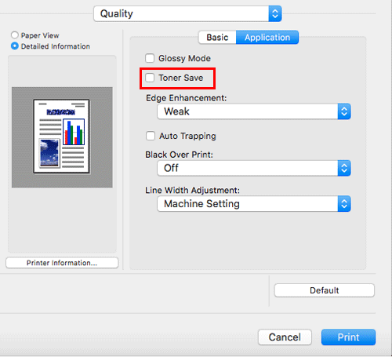Viewport: 392px width, 357px height.
Task: Open the Line Width Machine Setting dropdown
Action: 254,204
